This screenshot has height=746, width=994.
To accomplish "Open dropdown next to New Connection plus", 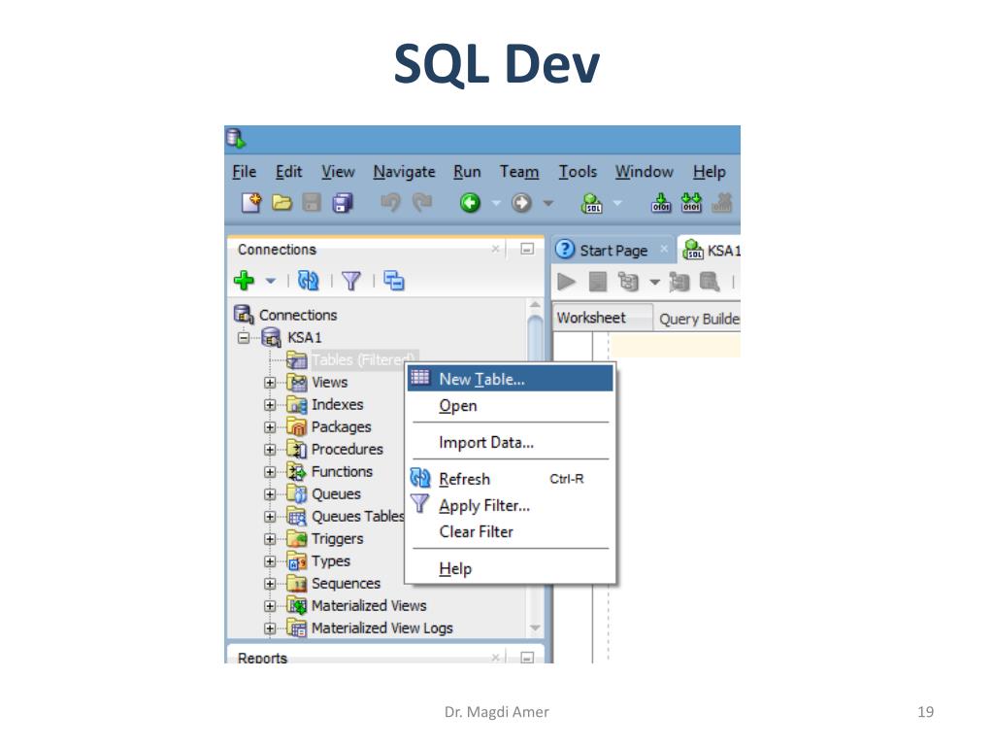I will (271, 281).
